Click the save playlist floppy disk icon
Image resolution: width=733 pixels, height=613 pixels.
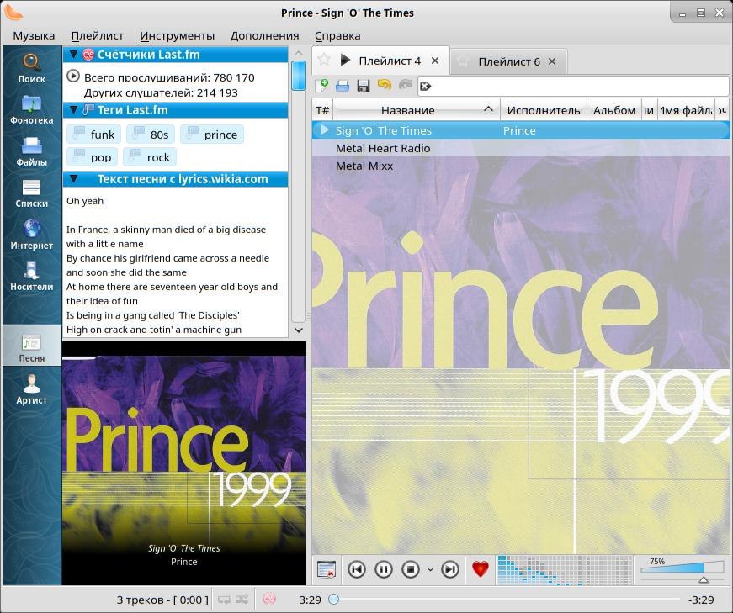364,86
